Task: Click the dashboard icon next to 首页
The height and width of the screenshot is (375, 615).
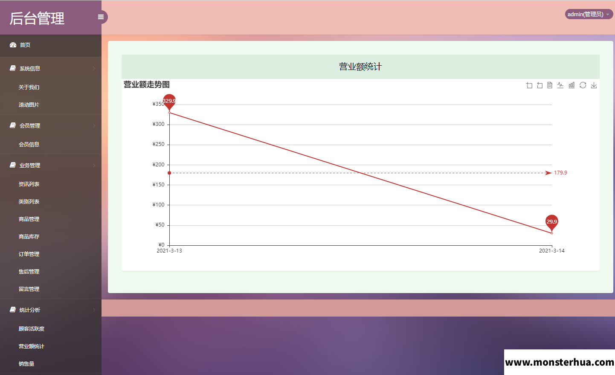Action: click(x=13, y=45)
